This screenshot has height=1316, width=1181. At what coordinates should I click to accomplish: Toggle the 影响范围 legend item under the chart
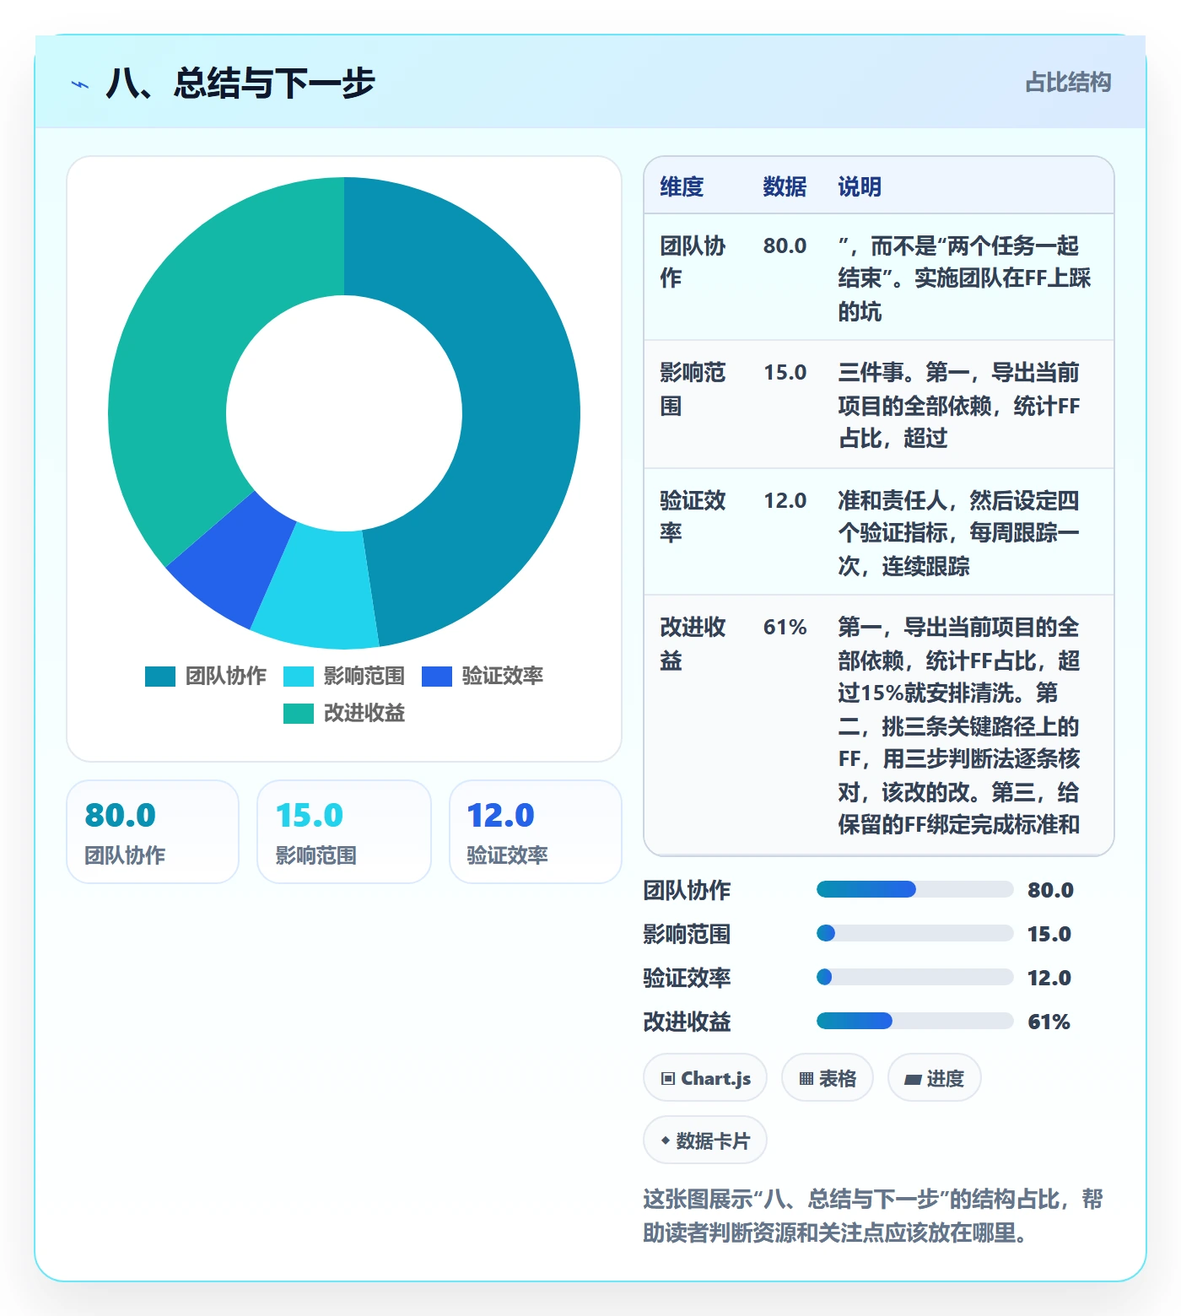point(344,676)
